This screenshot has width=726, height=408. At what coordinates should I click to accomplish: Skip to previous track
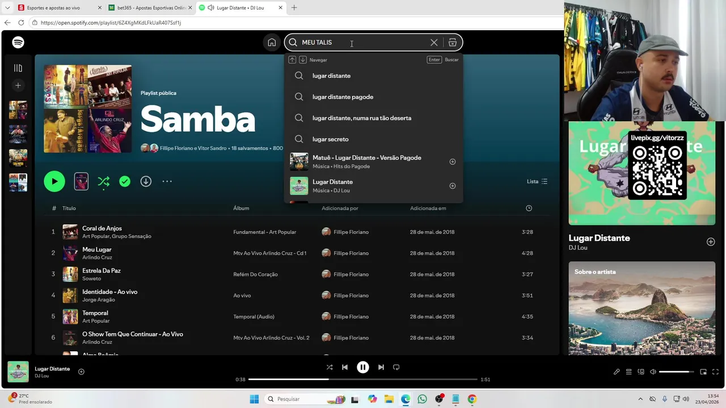pos(344,367)
